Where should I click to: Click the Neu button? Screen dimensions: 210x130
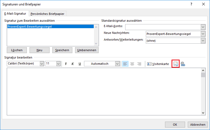pos(40,50)
